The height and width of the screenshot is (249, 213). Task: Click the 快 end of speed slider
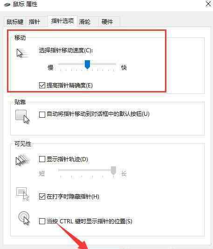(x=124, y=67)
